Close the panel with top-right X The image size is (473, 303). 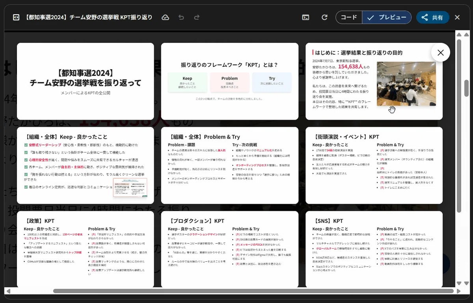(x=457, y=17)
